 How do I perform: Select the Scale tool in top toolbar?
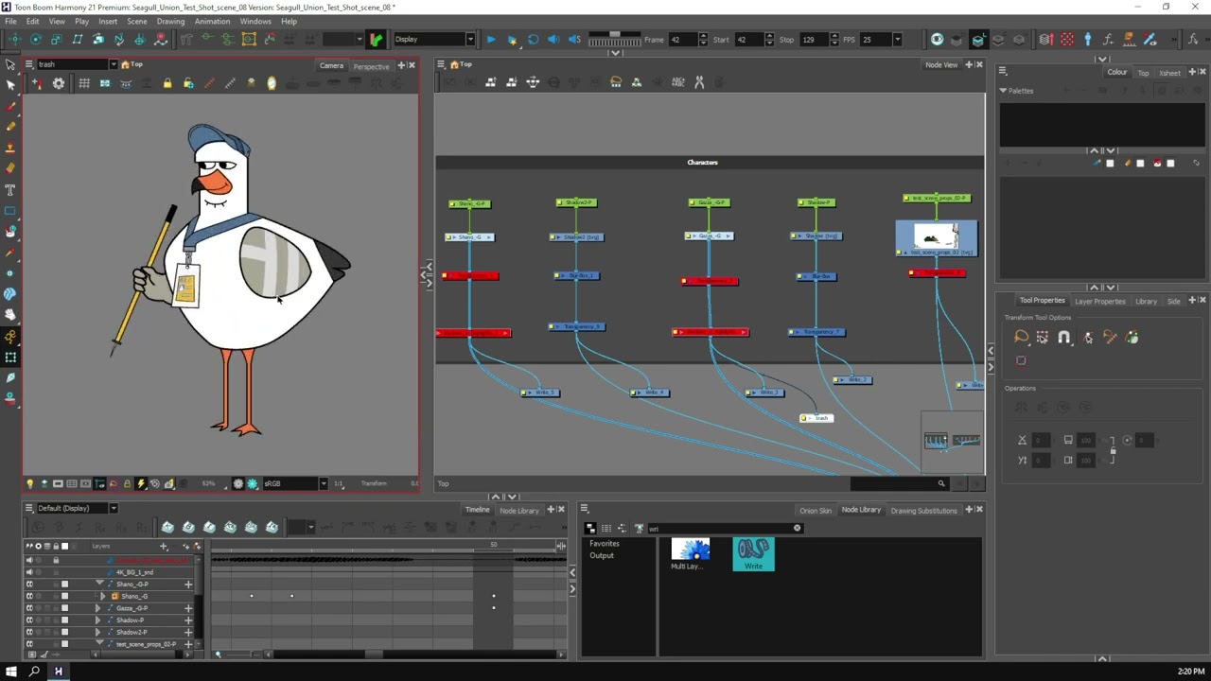tap(57, 40)
